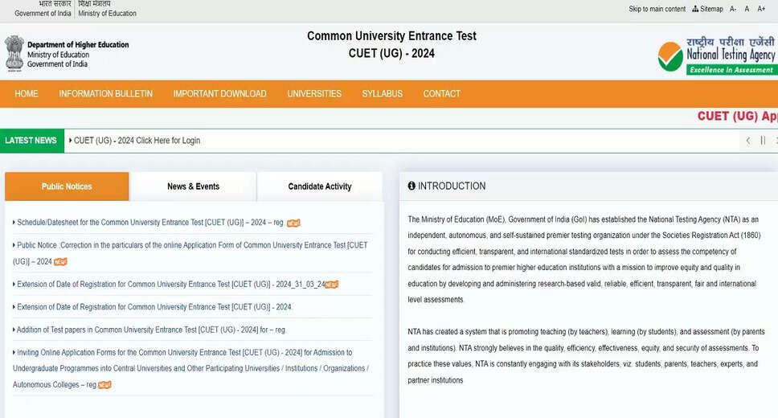Open the CONTACT menu item
778x418 pixels.
point(441,94)
